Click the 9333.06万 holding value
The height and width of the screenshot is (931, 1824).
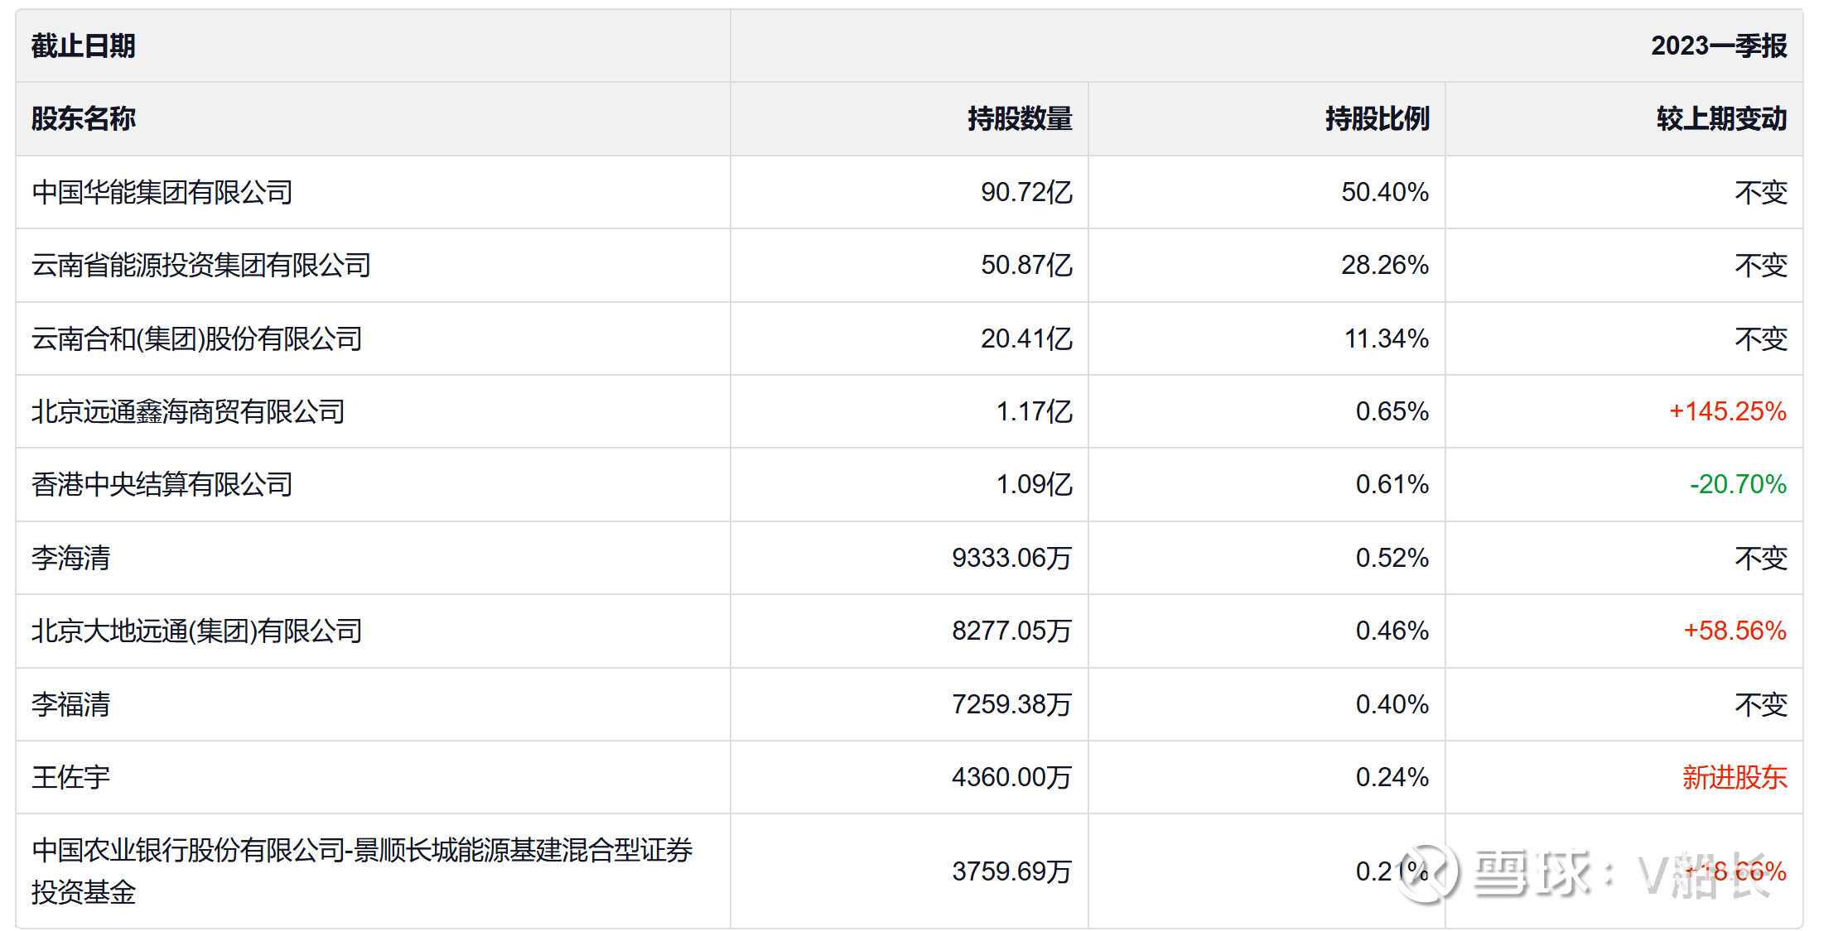pos(1012,558)
